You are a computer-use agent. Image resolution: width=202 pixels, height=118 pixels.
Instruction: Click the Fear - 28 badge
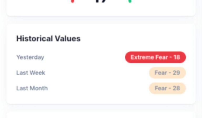click(167, 88)
